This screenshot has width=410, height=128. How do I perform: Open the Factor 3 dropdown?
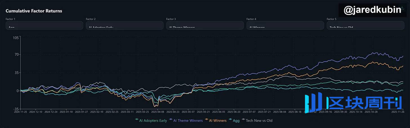click(x=205, y=25)
